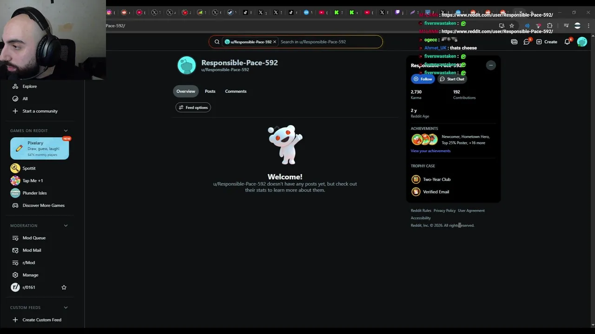The image size is (595, 334).
Task: Focus the Search in u/Responsible-Pace-592 field
Action: pos(330,42)
